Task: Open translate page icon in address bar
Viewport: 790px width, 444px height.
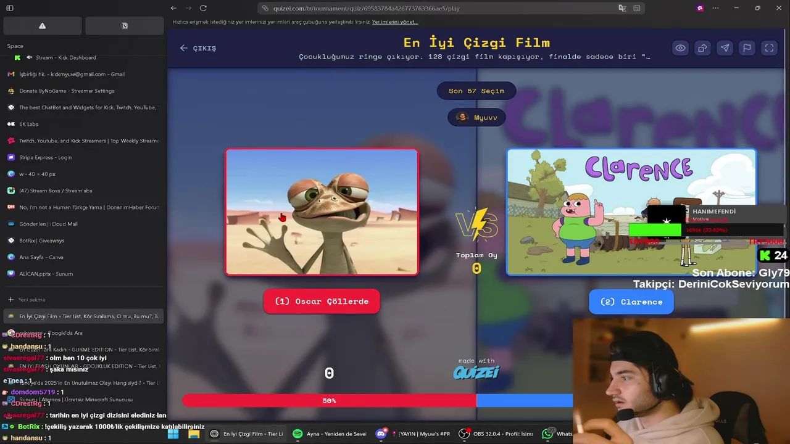Action: tap(622, 8)
